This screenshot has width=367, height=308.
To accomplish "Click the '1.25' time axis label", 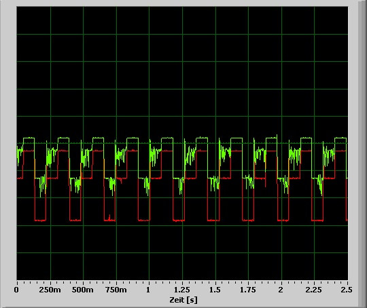I will click(182, 290).
